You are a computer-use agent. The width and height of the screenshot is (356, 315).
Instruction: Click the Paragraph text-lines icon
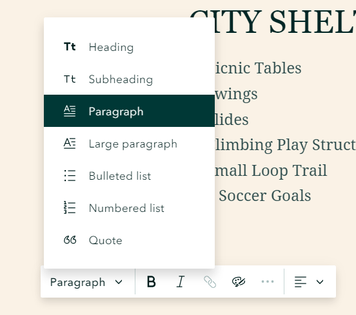[x=70, y=111]
